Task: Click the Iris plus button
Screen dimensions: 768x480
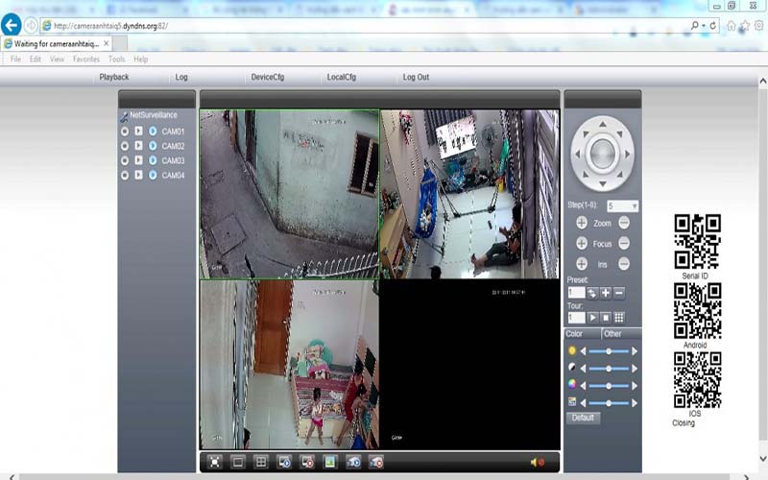Action: pos(582,264)
